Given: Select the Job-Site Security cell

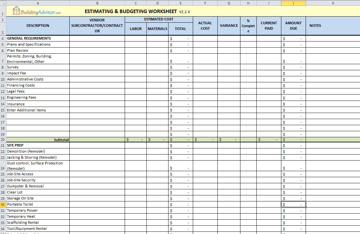Looking at the screenshot, I should 38,180.
